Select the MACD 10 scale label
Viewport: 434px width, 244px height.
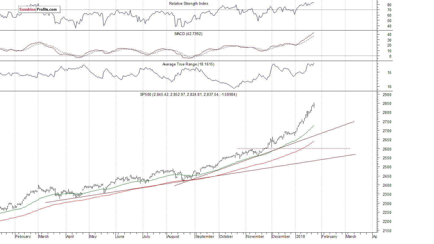pos(389,51)
